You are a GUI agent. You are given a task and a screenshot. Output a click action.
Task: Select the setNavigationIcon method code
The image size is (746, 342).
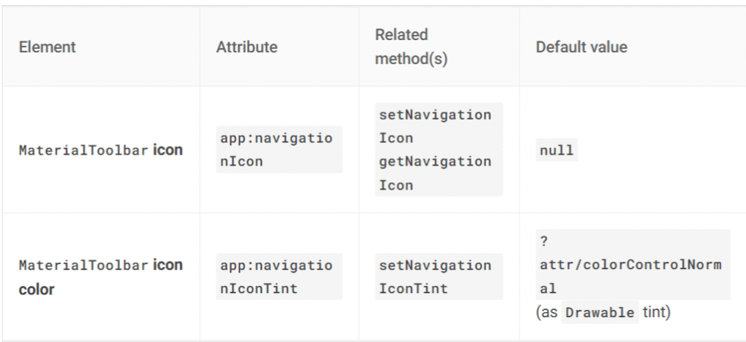pyautogui.click(x=439, y=126)
